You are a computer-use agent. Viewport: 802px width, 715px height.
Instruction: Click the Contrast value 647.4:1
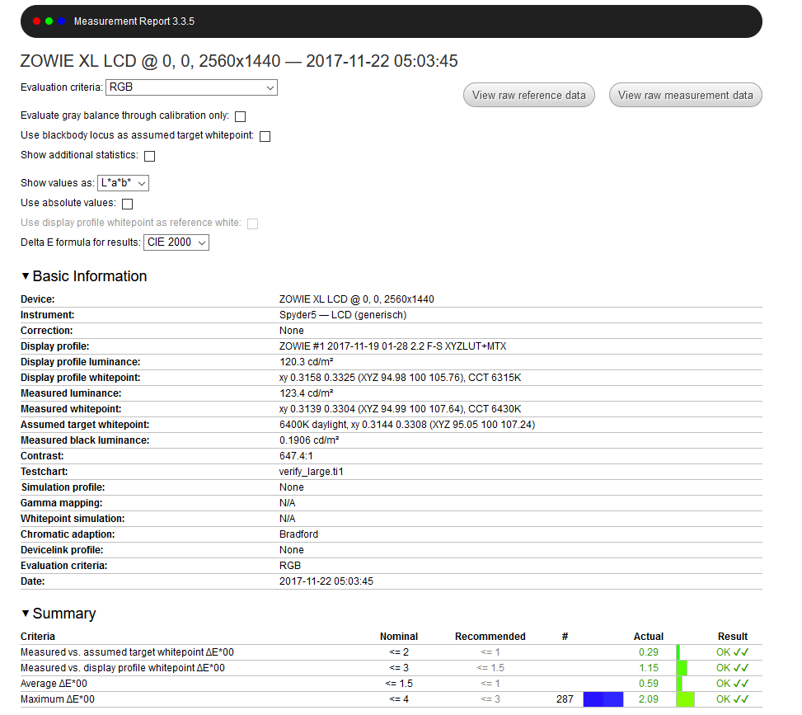[x=296, y=456]
